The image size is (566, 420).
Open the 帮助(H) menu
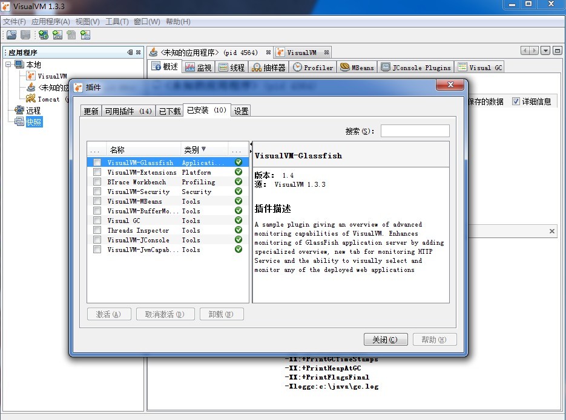coord(178,22)
